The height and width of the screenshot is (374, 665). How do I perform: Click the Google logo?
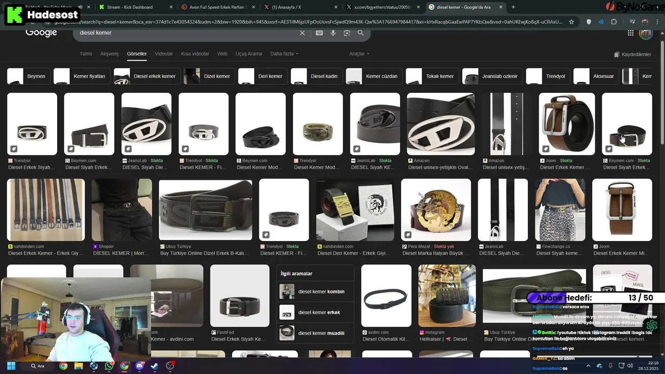(x=41, y=33)
